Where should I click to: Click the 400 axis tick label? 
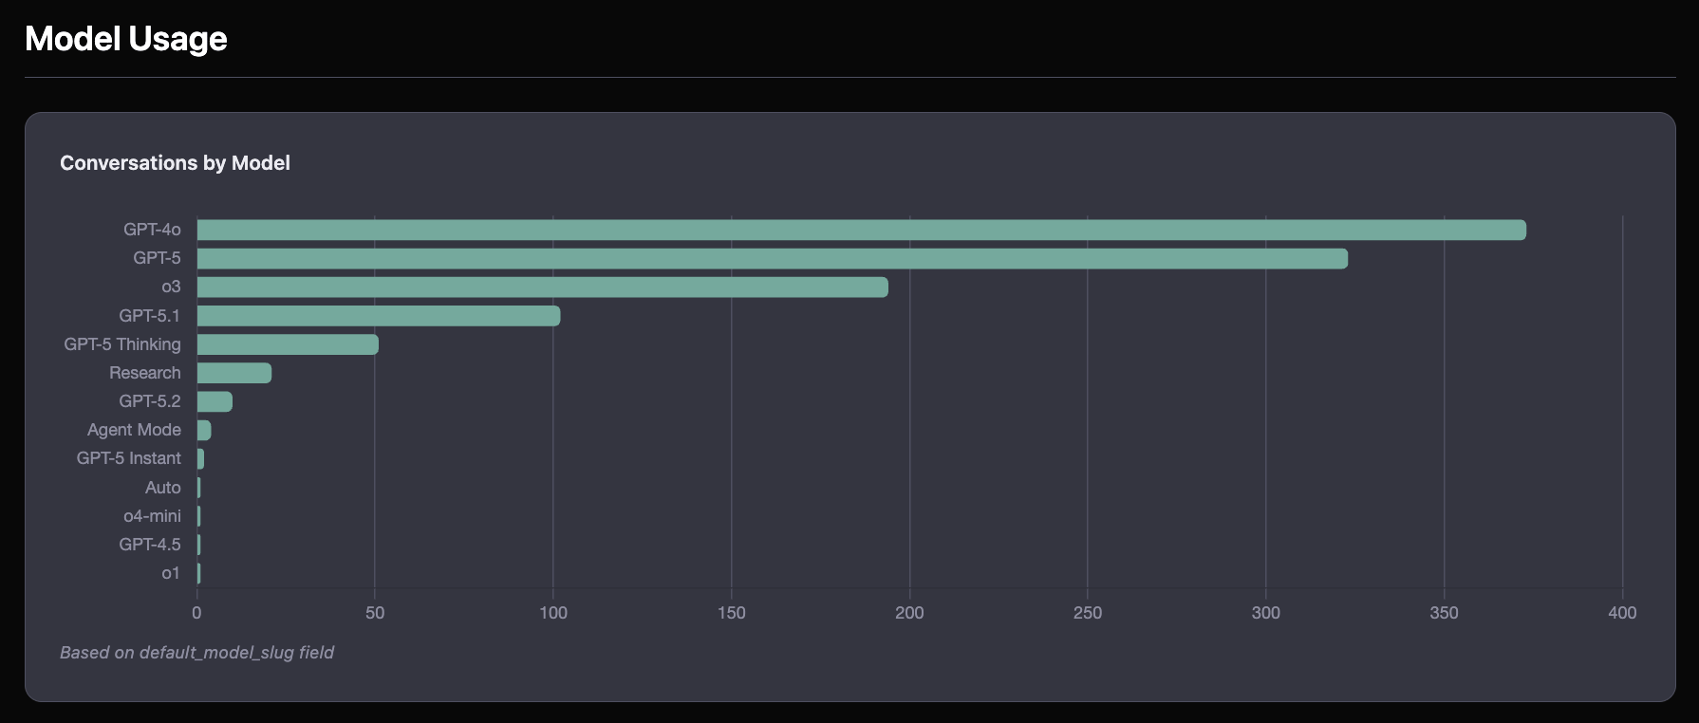tap(1622, 613)
